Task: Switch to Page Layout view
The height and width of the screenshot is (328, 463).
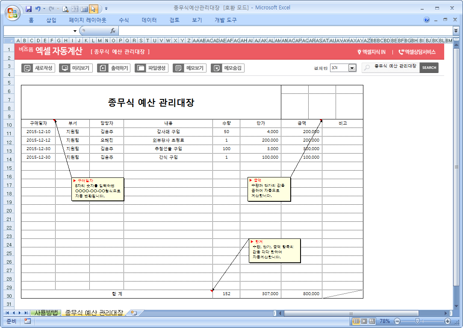Action: click(364, 321)
